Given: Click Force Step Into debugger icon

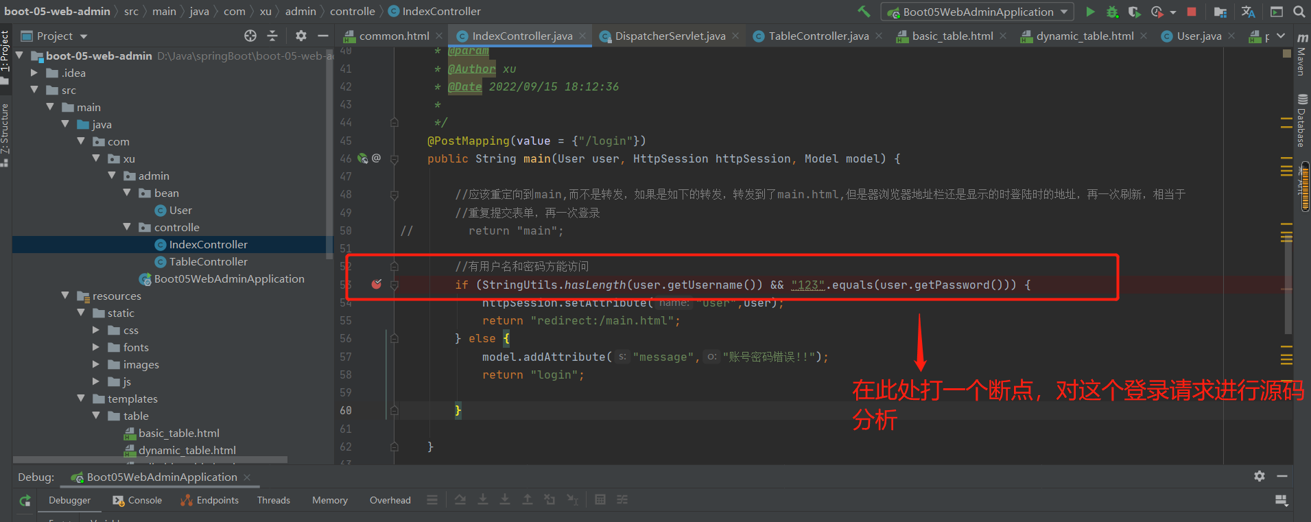Looking at the screenshot, I should [x=505, y=500].
